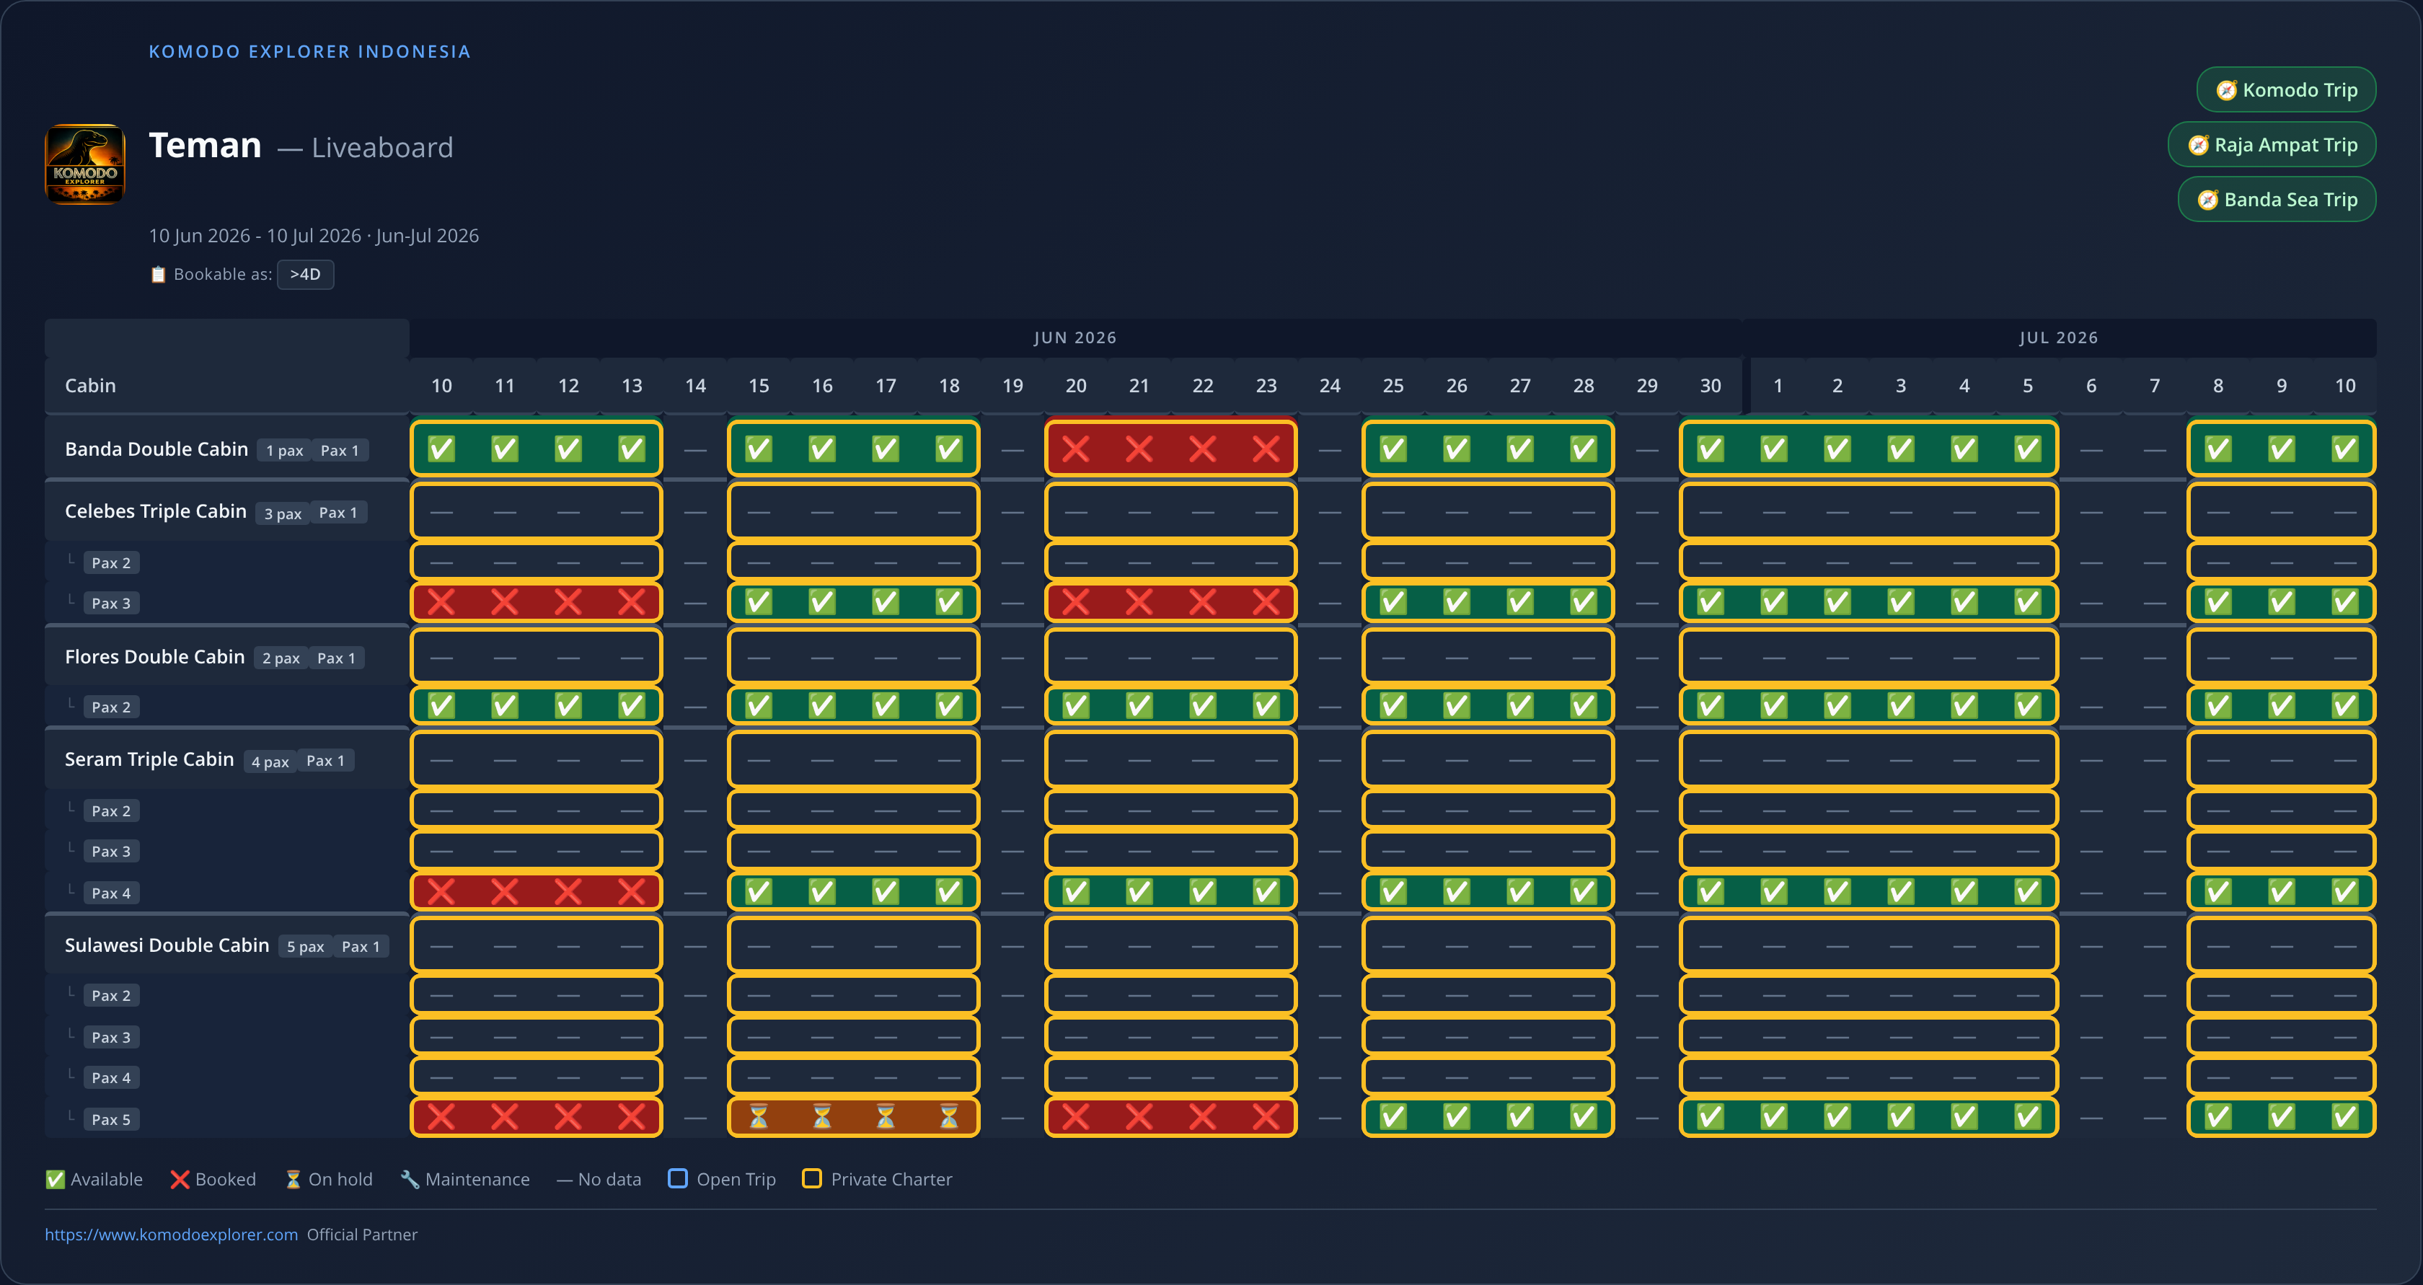Click the Komodo Explorer logo image
This screenshot has height=1285, width=2423.
point(84,164)
